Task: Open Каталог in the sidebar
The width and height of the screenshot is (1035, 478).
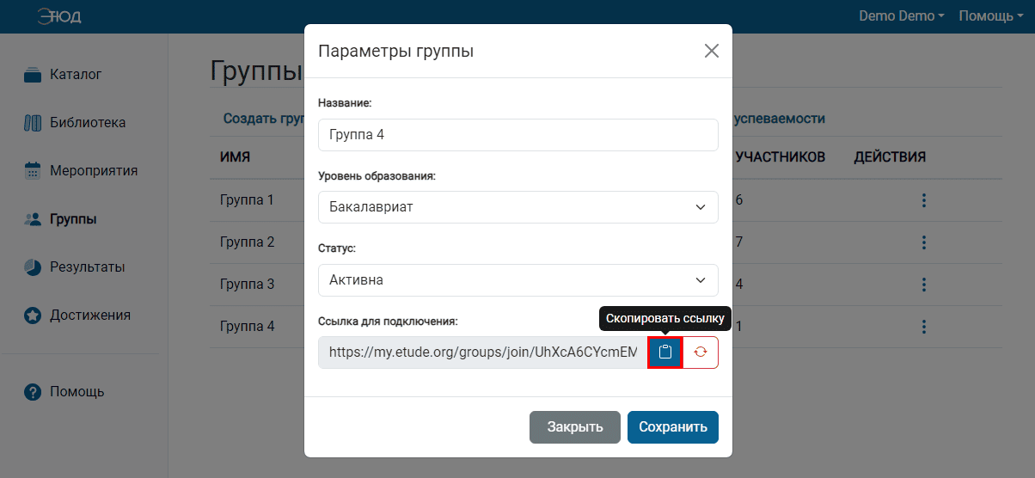Action: pyautogui.click(x=76, y=75)
